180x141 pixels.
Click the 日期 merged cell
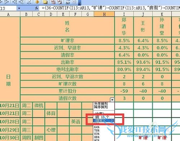(x=10, y=59)
